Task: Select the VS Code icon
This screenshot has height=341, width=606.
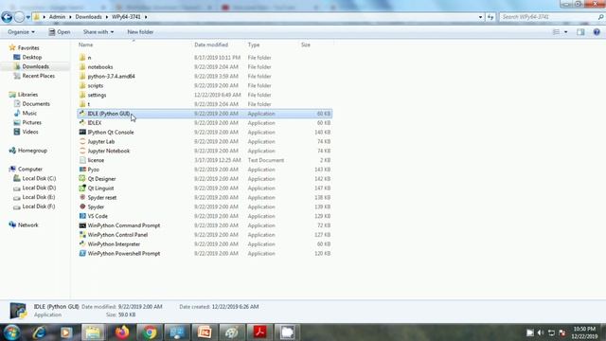Action: click(x=82, y=216)
